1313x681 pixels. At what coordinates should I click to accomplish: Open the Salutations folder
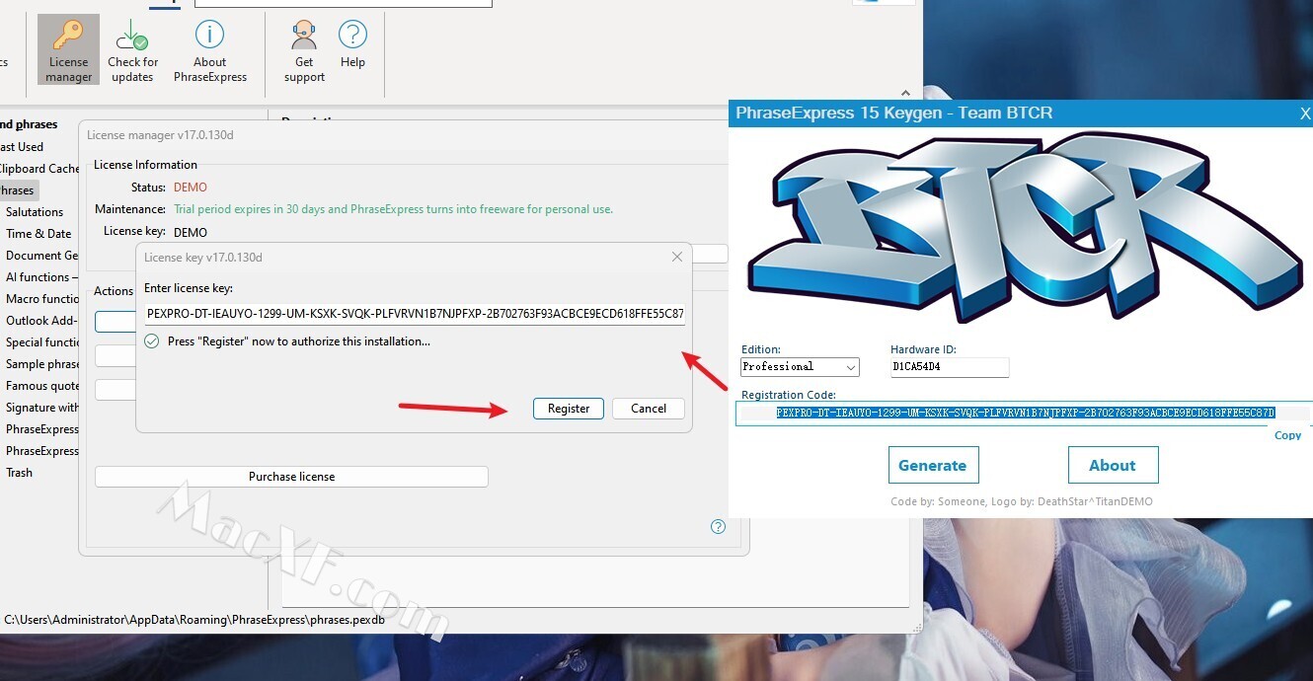click(35, 211)
